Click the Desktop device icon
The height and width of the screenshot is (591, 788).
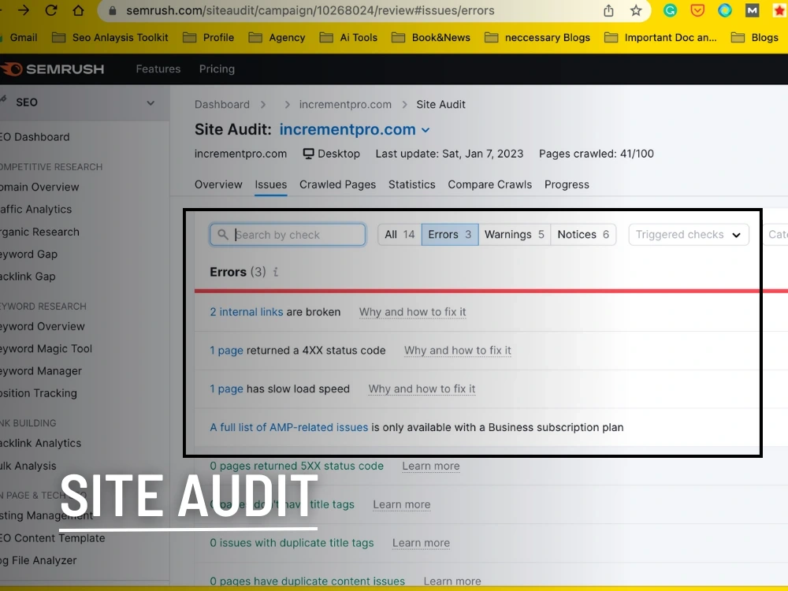(309, 154)
